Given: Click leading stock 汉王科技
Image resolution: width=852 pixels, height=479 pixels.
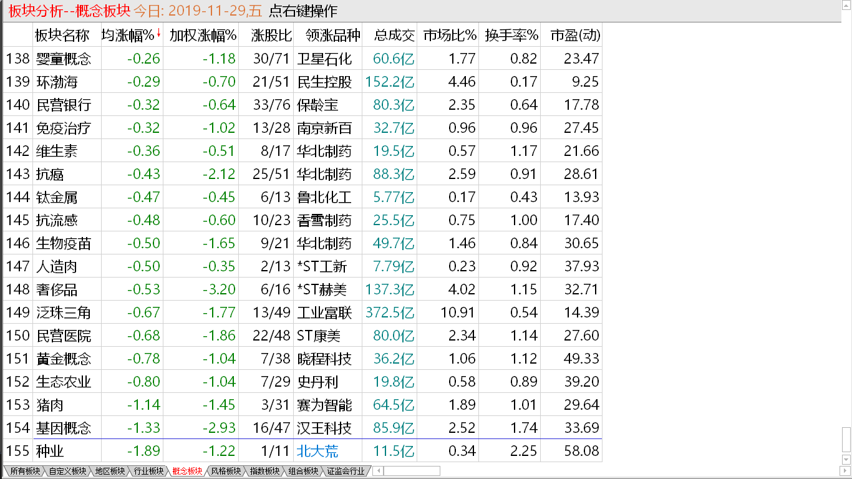Looking at the screenshot, I should (325, 428).
